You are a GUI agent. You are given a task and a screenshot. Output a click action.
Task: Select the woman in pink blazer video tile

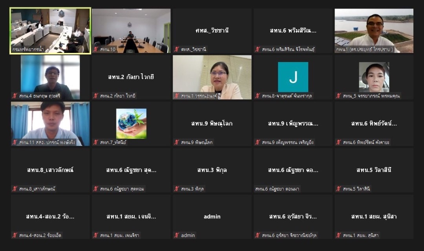(x=212, y=77)
